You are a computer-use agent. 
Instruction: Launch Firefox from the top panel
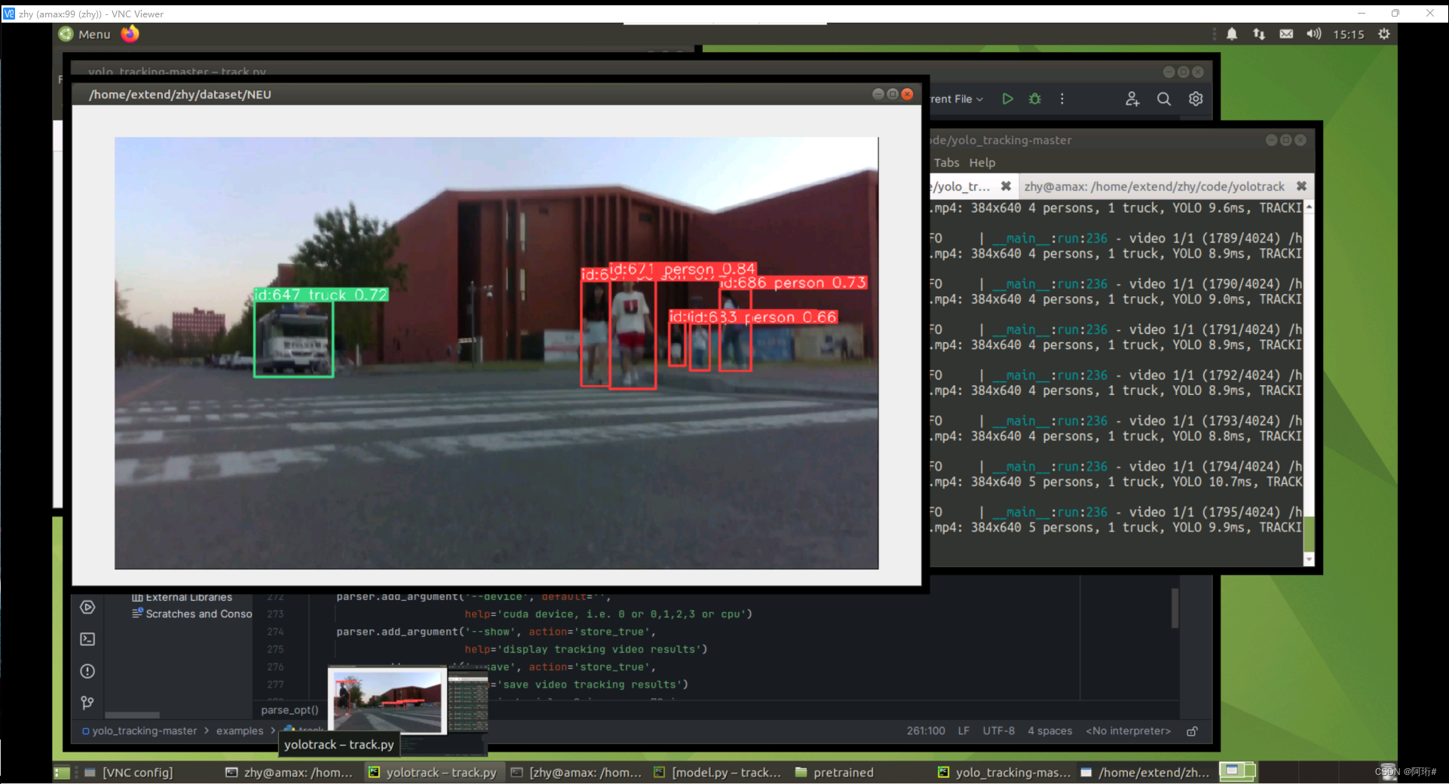coord(130,33)
